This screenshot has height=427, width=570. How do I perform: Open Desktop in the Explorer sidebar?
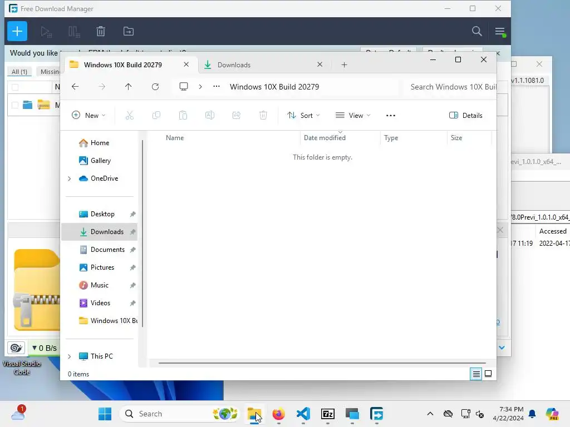click(x=99, y=214)
